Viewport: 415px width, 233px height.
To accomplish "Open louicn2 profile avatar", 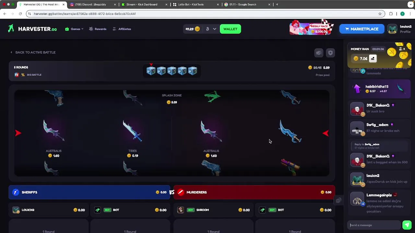I will 392,29.
